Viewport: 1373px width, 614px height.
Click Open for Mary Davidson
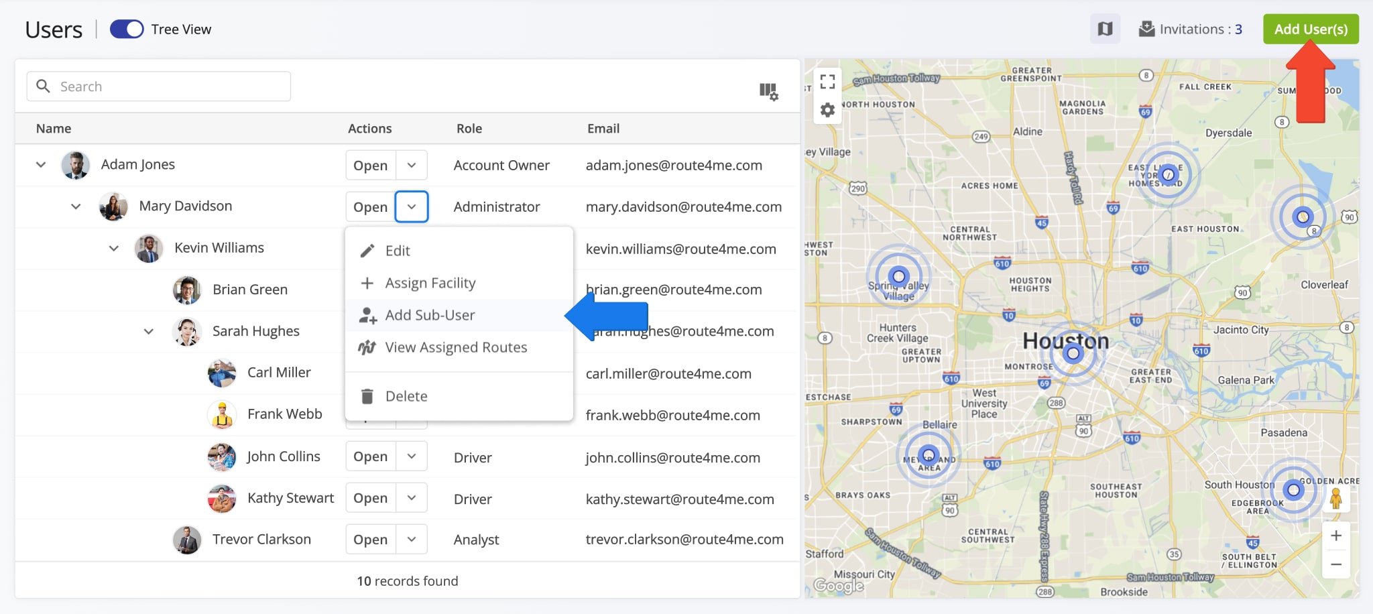[x=371, y=206]
